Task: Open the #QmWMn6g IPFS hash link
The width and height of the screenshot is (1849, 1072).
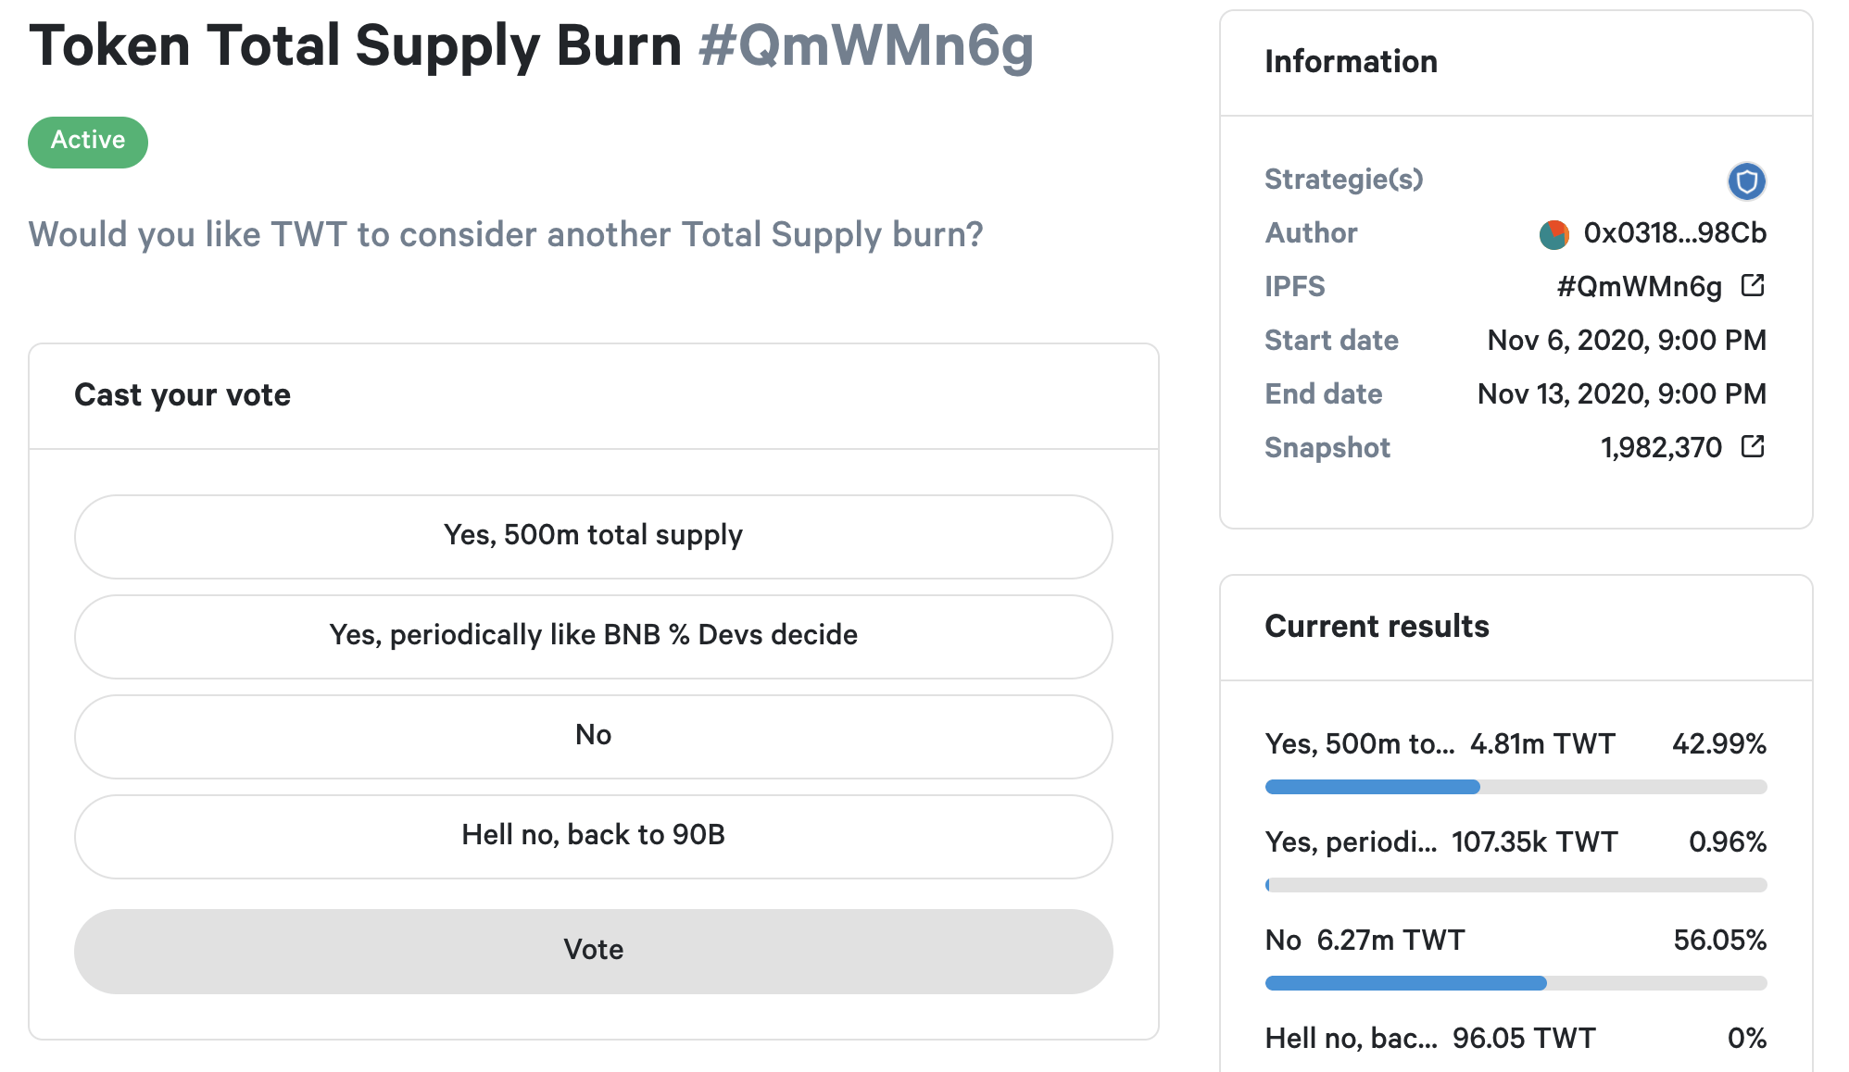Action: (x=1639, y=287)
